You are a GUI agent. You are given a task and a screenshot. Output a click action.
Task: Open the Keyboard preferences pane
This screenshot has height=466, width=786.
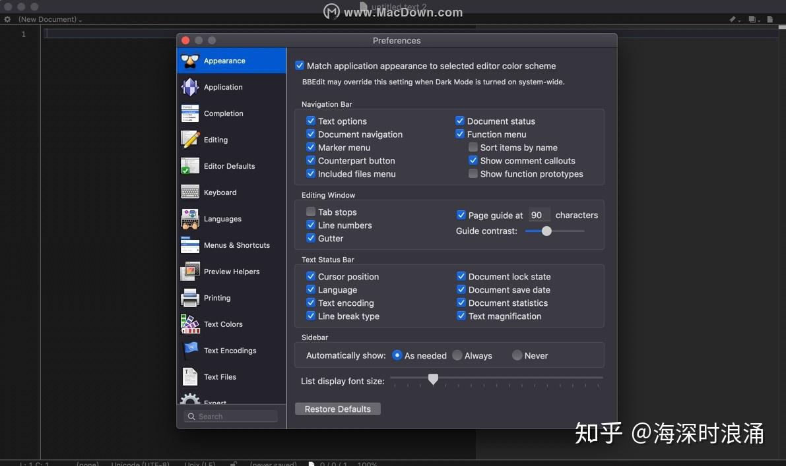click(x=220, y=192)
